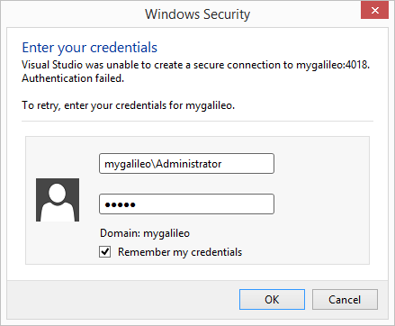
Task: Close the Windows Security dialog
Action: [374, 11]
